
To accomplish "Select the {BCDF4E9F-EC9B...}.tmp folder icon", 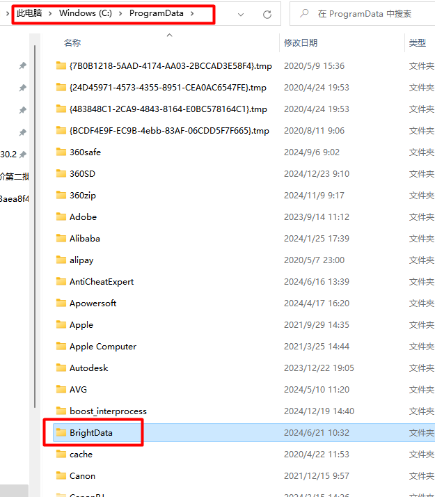I will [x=61, y=130].
